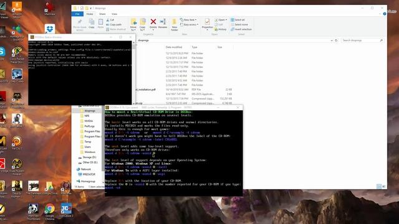Select Storage (D:) drive in navigation pane

coord(87,157)
